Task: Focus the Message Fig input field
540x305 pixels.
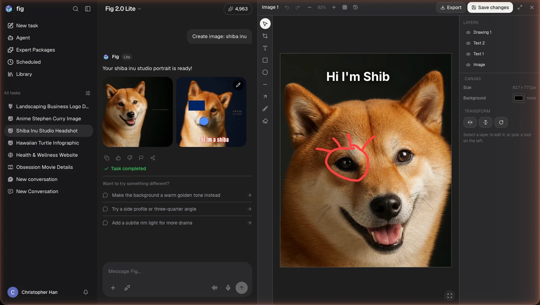Action: [177, 271]
